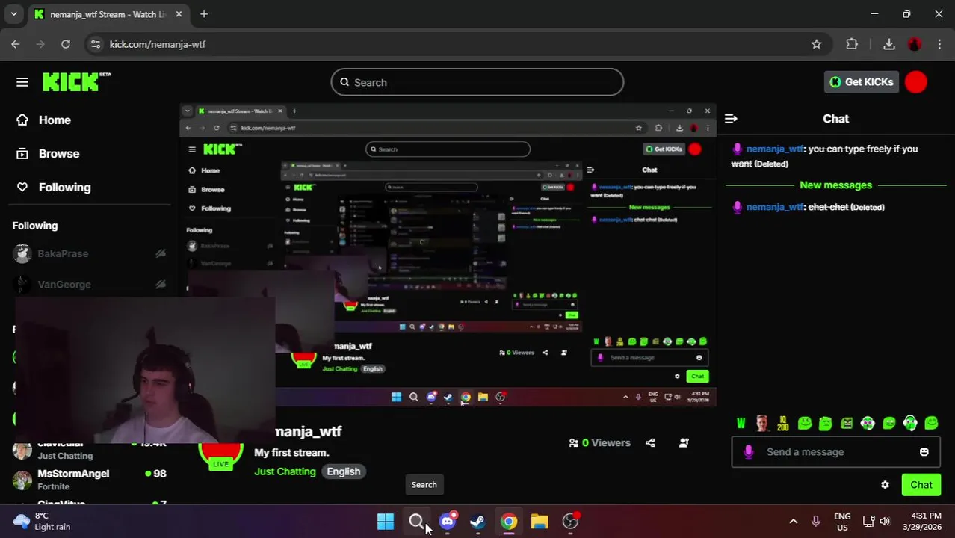Insert the green W emote

pos(741,424)
